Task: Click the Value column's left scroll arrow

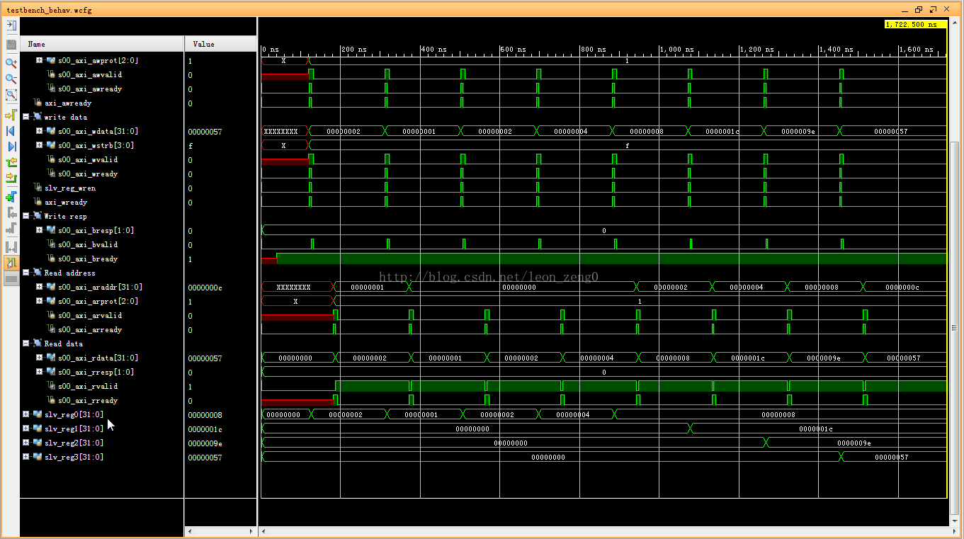Action: click(189, 531)
